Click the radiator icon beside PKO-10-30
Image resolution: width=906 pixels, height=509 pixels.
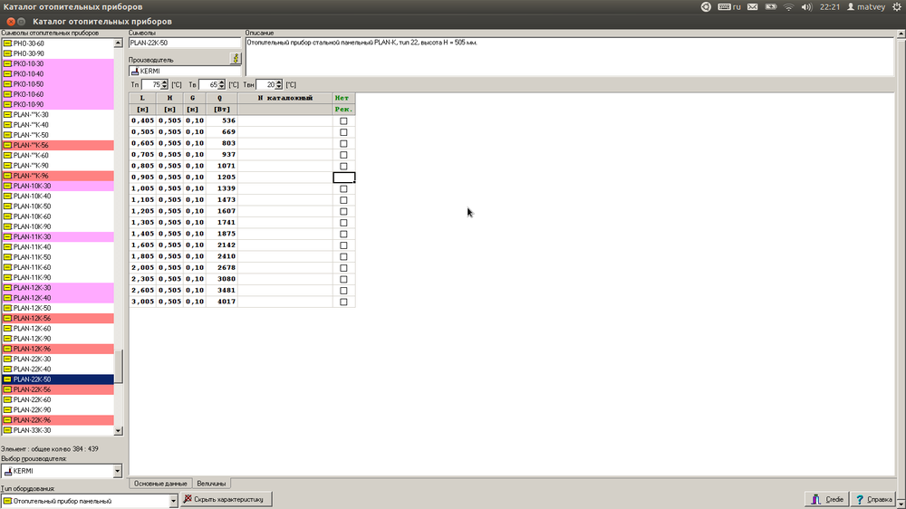6,64
